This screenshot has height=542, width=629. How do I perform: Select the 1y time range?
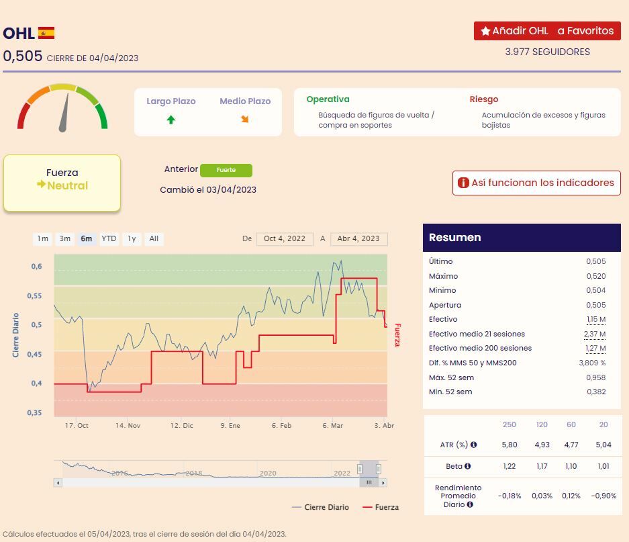click(x=132, y=238)
